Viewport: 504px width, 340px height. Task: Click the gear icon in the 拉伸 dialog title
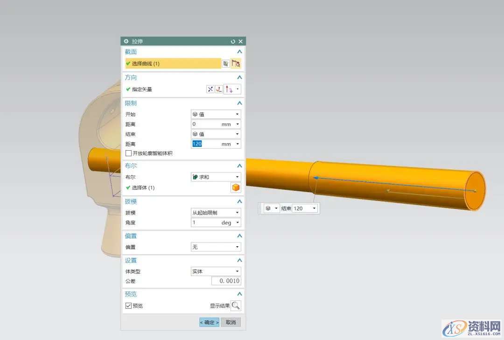coord(126,42)
